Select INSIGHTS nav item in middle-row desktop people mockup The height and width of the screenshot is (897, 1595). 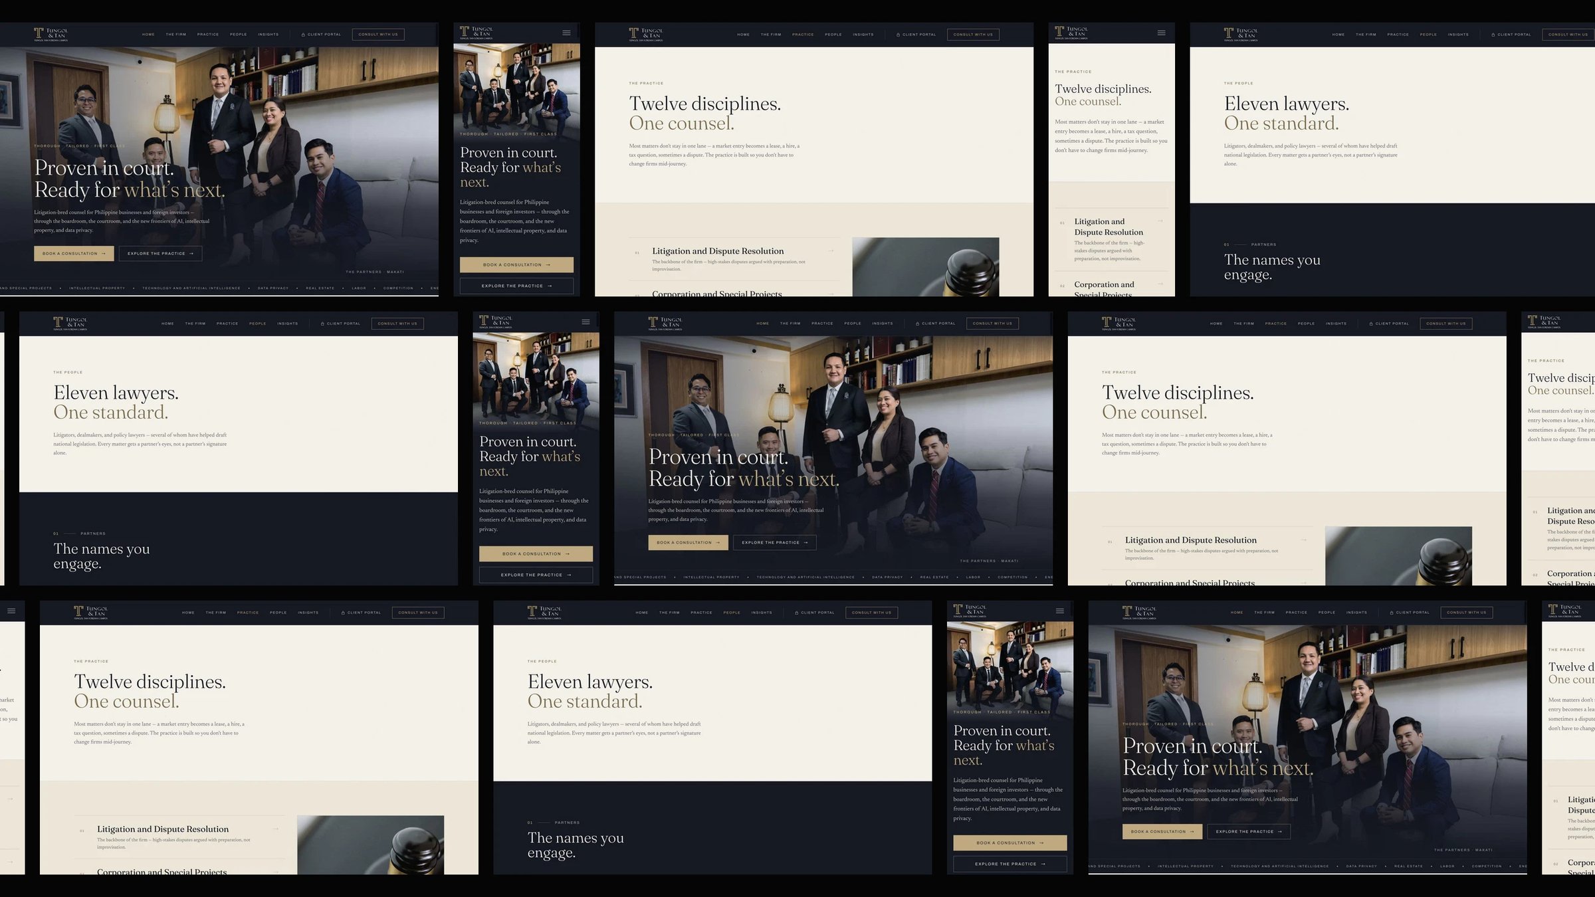click(x=288, y=324)
